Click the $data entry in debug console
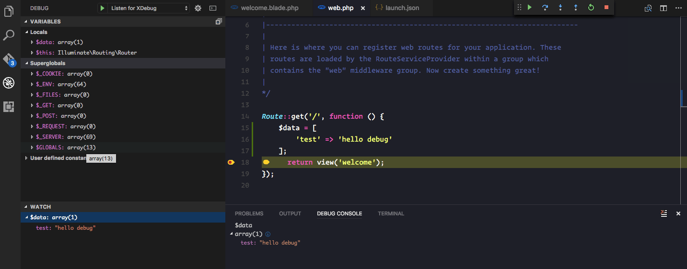The image size is (687, 269). point(244,225)
